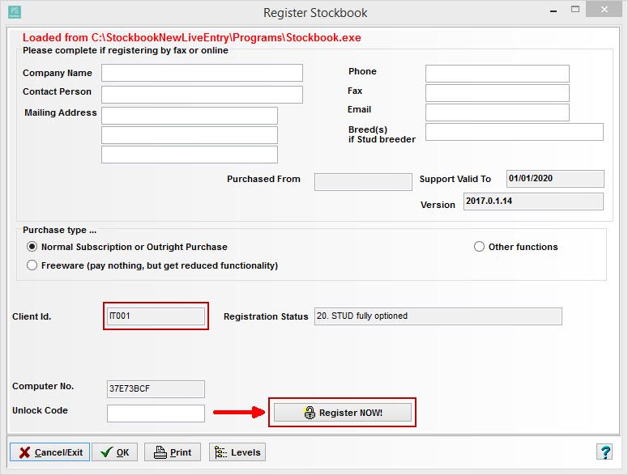Close the Register Stockbook window
Image resolution: width=628 pixels, height=475 pixels.
coord(605,9)
